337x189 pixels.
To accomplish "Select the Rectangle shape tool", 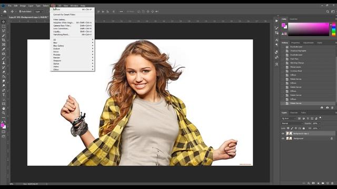I will 4,104.
